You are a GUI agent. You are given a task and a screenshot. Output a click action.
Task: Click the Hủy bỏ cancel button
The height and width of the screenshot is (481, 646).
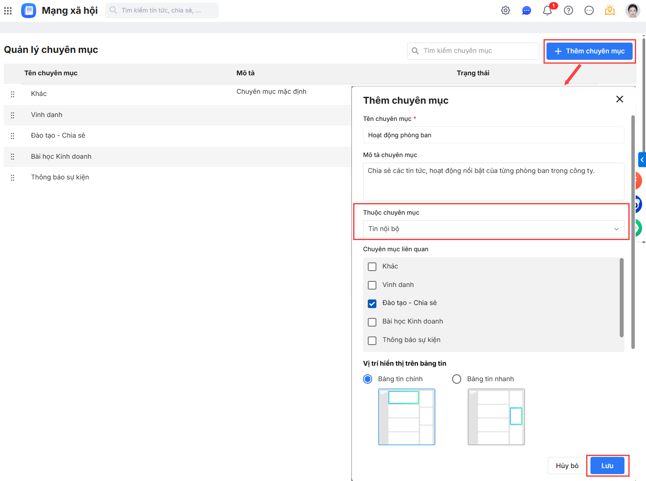click(x=567, y=466)
